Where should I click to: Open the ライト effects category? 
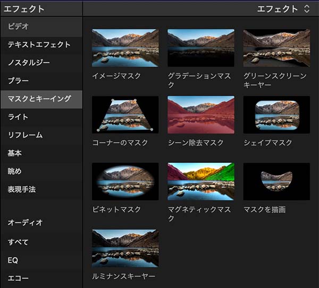[18, 117]
